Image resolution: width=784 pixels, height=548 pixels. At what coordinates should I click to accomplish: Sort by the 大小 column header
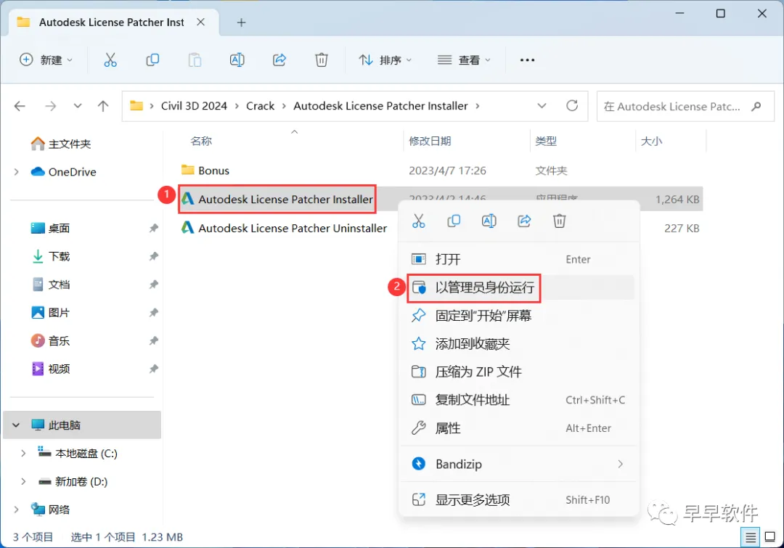[651, 141]
